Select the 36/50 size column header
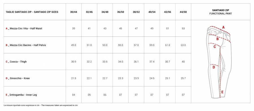The width and height of the screenshot is (254, 111). pos(121,12)
